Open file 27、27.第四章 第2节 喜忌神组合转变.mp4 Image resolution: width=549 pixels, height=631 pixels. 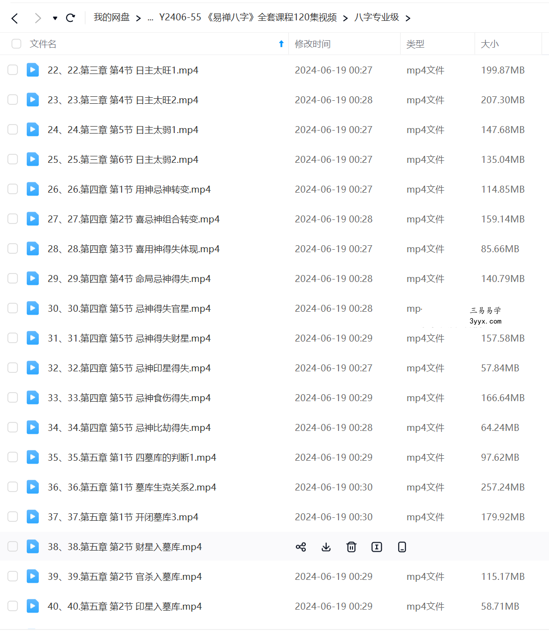point(134,219)
